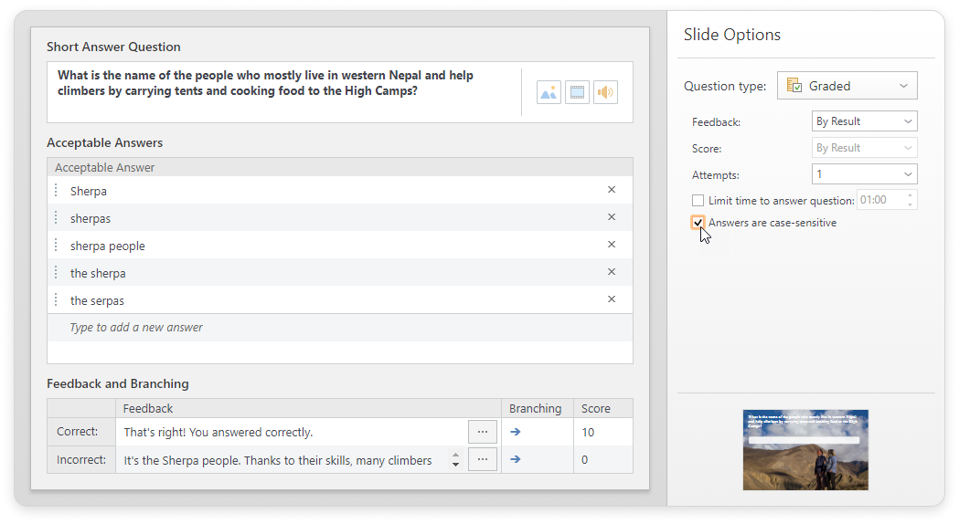Screen dimensions: 959x524
Task: Open the Question type Graded dropdown
Action: [847, 86]
